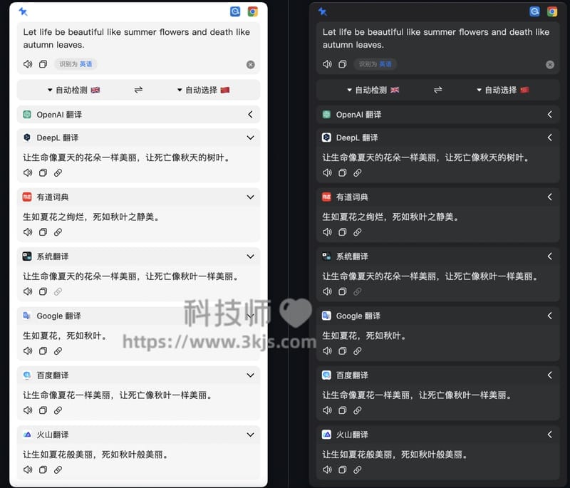The width and height of the screenshot is (570, 488).
Task: Toggle 火山翻译 chevron in the dark window
Action: [x=550, y=435]
